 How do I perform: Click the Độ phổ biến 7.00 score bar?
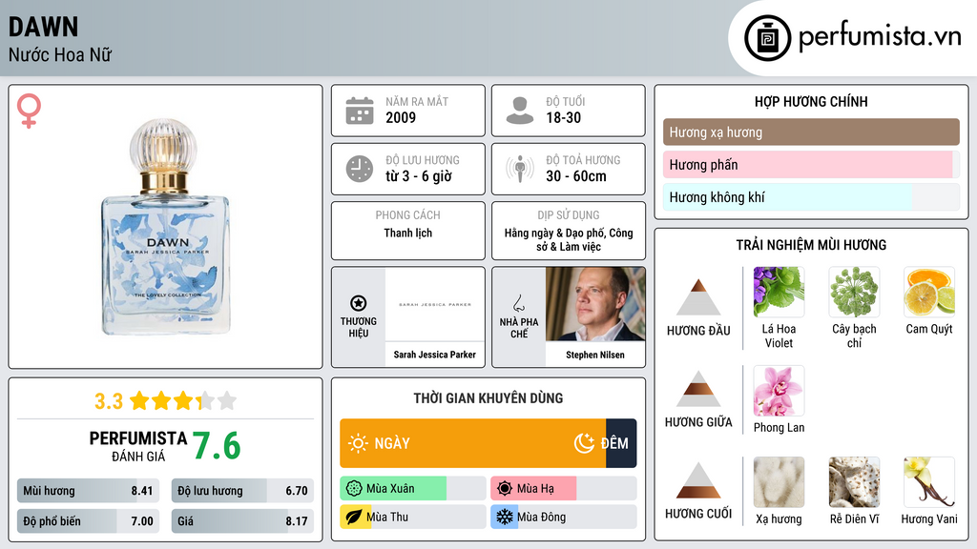coord(88,521)
